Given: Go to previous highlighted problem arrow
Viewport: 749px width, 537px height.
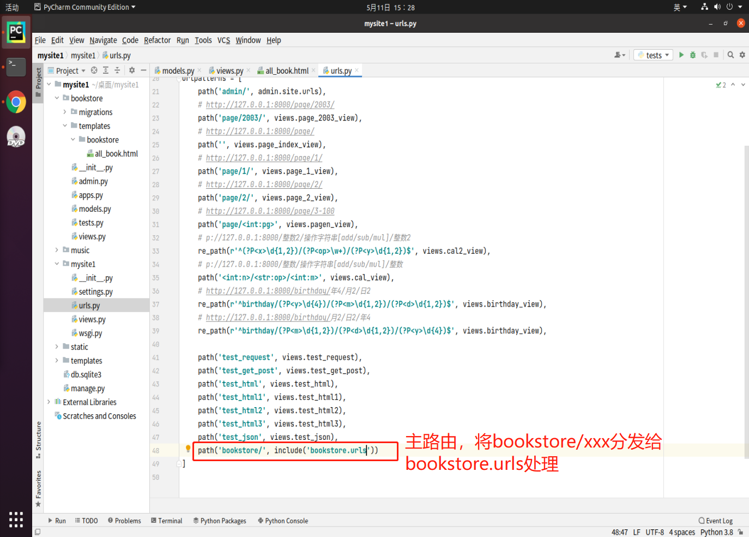Looking at the screenshot, I should 733,85.
